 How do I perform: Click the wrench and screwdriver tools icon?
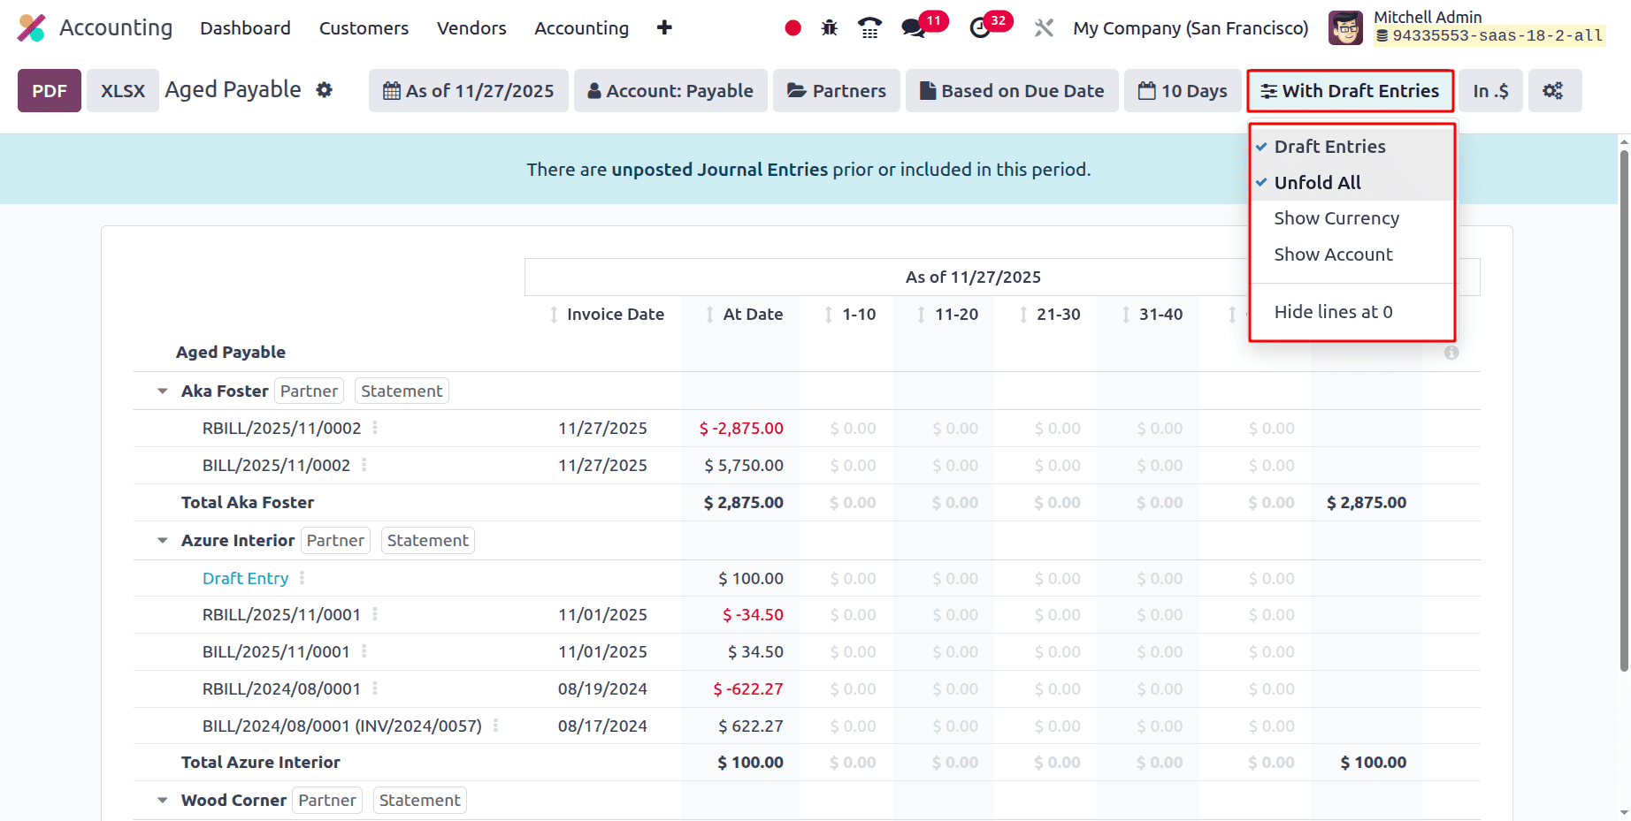[x=1044, y=28]
